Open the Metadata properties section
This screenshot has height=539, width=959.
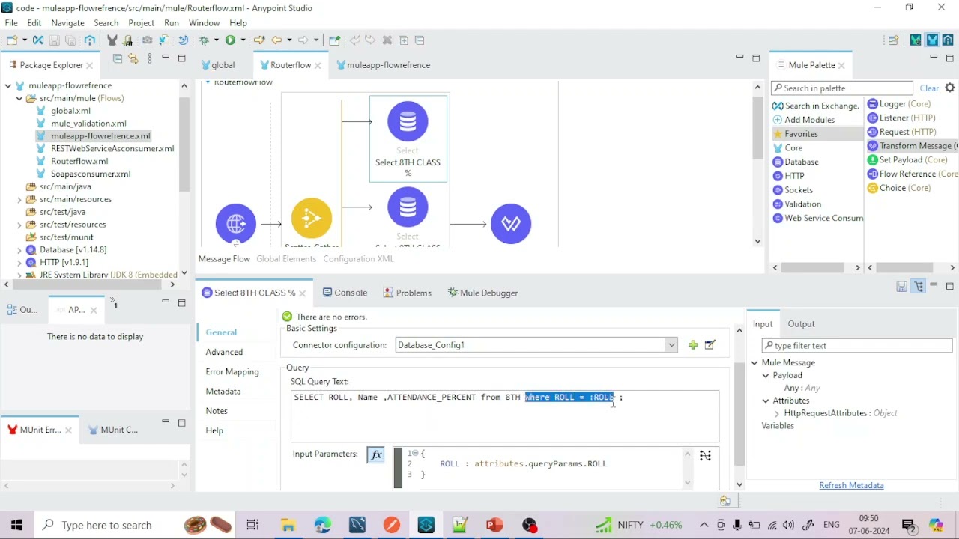pos(223,392)
